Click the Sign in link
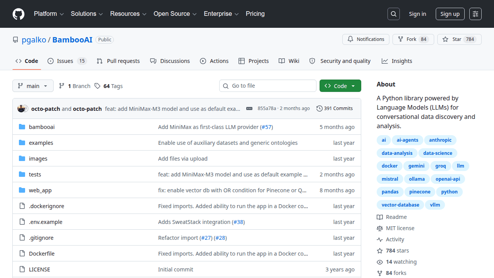Image resolution: width=494 pixels, height=278 pixels. (418, 14)
